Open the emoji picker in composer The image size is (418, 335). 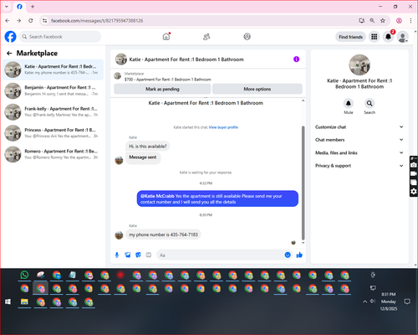(x=288, y=255)
